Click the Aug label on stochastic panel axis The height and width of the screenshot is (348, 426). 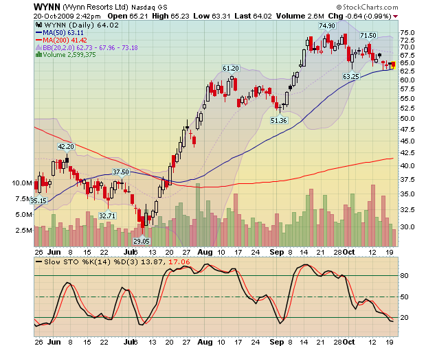tap(205, 342)
